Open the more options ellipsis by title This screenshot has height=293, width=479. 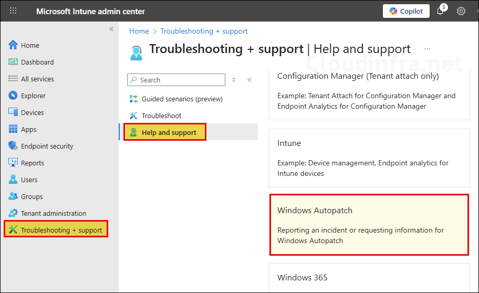[428, 49]
